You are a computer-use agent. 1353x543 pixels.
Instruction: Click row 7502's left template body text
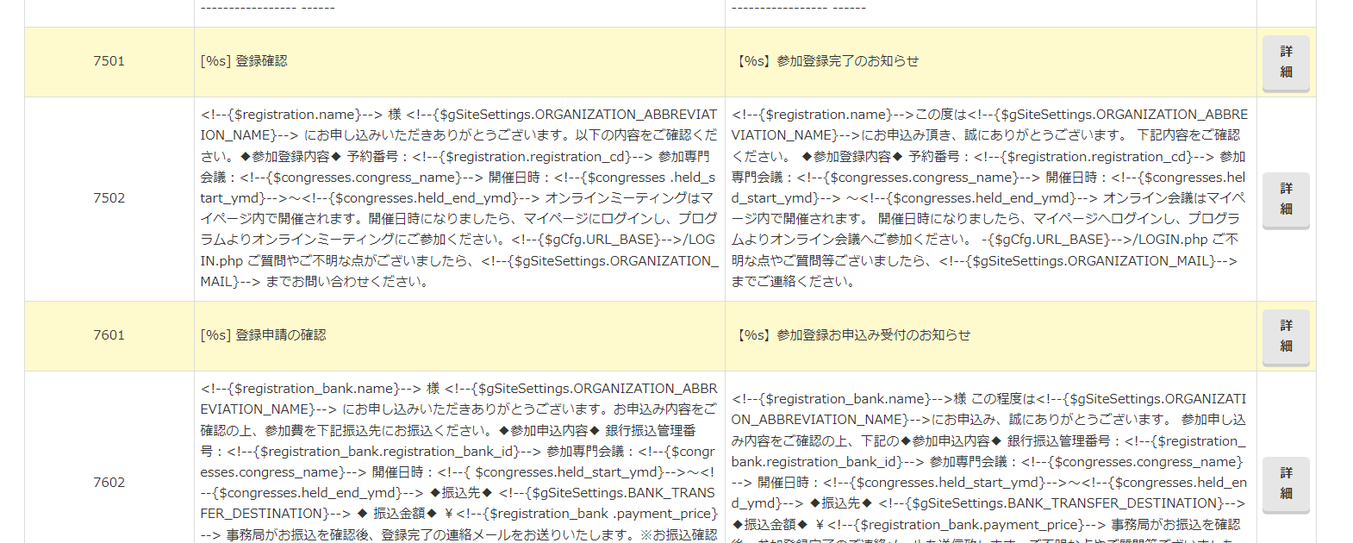pyautogui.click(x=458, y=198)
